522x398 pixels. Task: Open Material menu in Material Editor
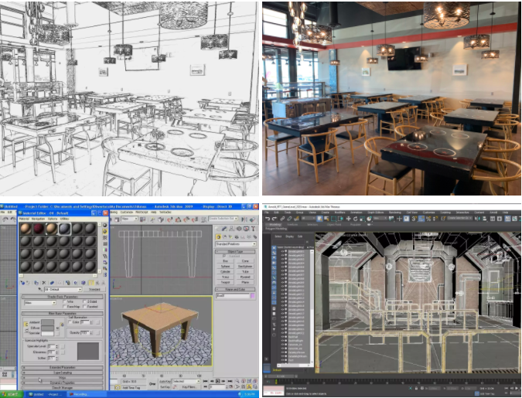[x=24, y=219]
